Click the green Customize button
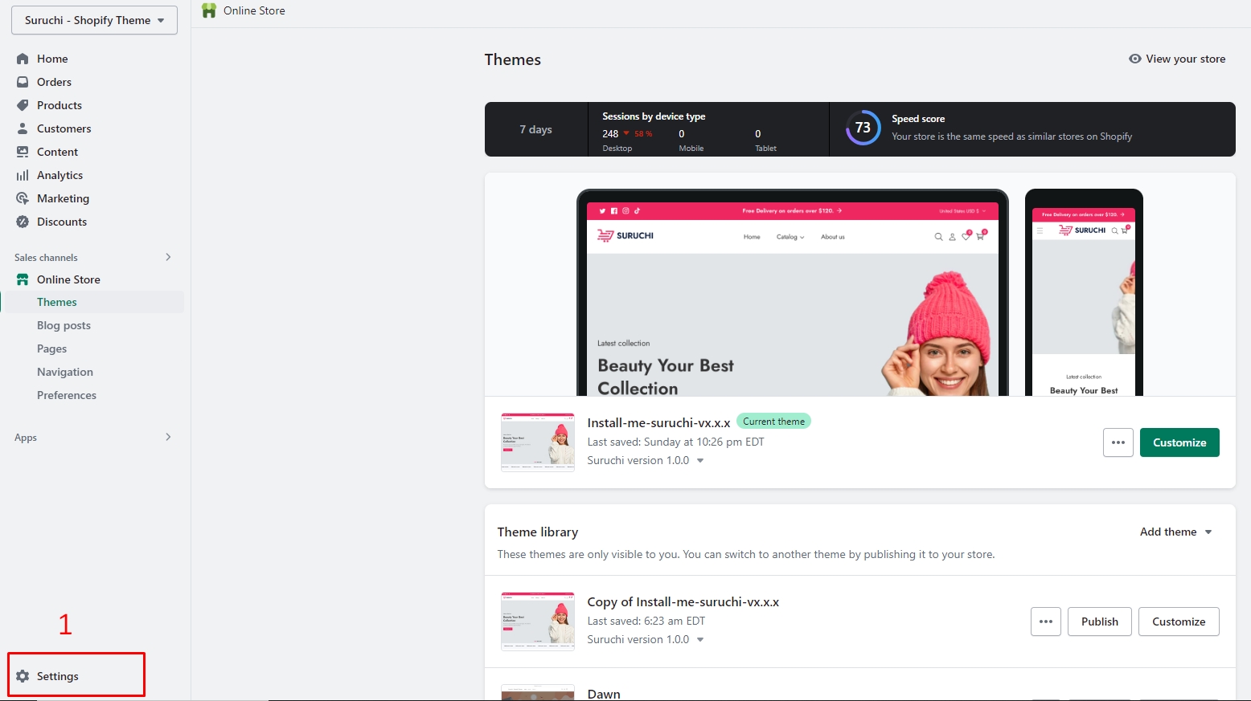The width and height of the screenshot is (1251, 701). click(1179, 442)
